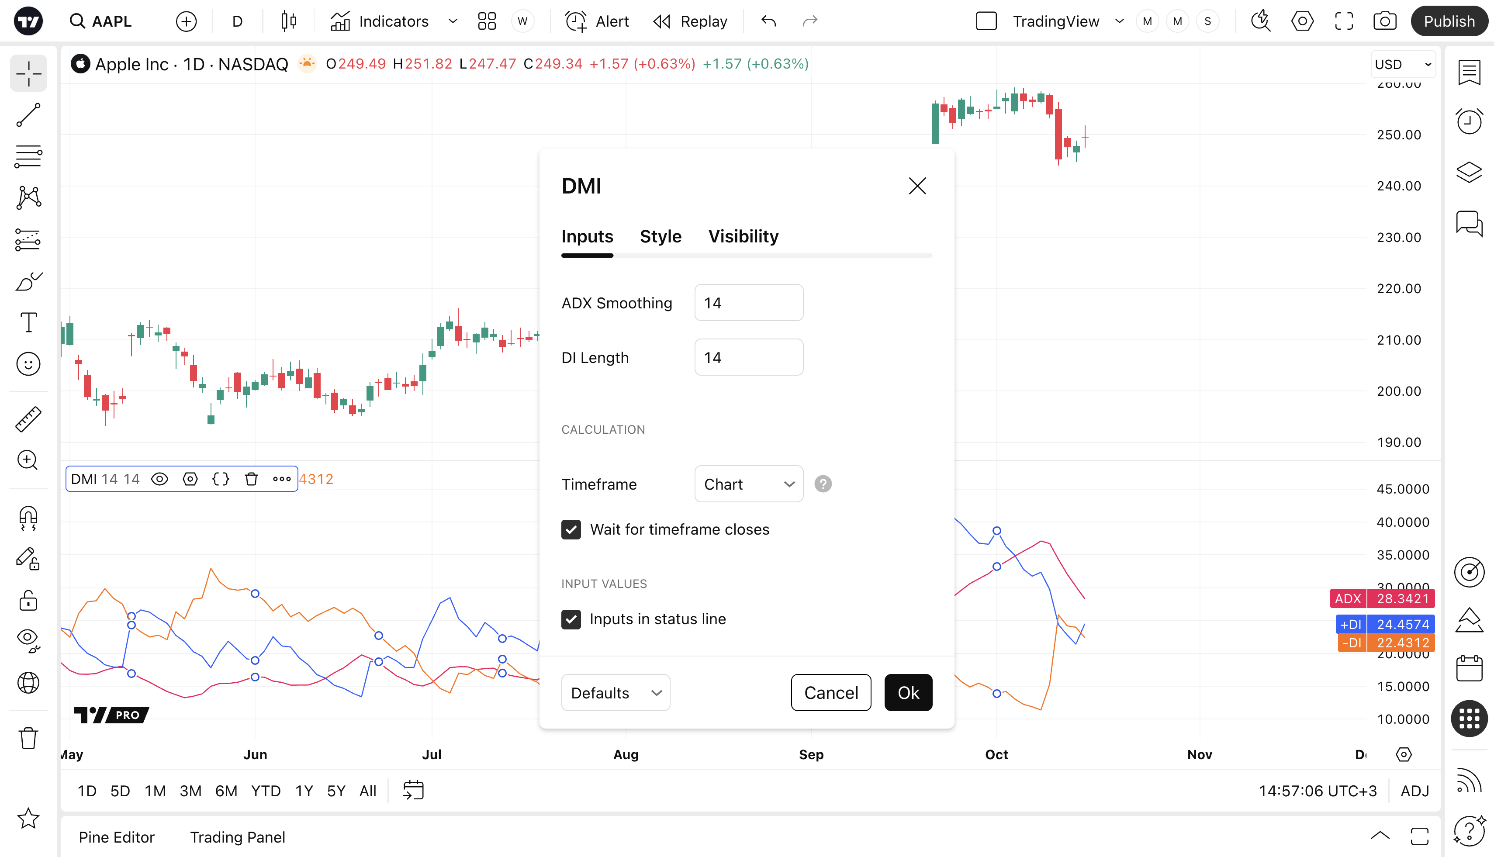Viewport: 1494px width, 857px height.
Task: Select the trend line drawing tool
Action: click(28, 115)
